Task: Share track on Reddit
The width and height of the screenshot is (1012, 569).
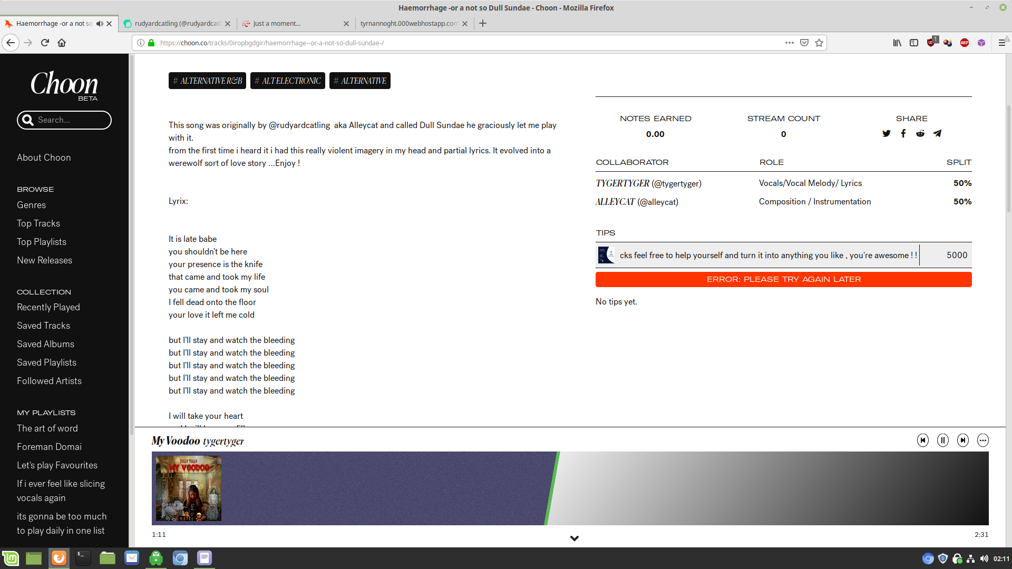Action: 920,134
